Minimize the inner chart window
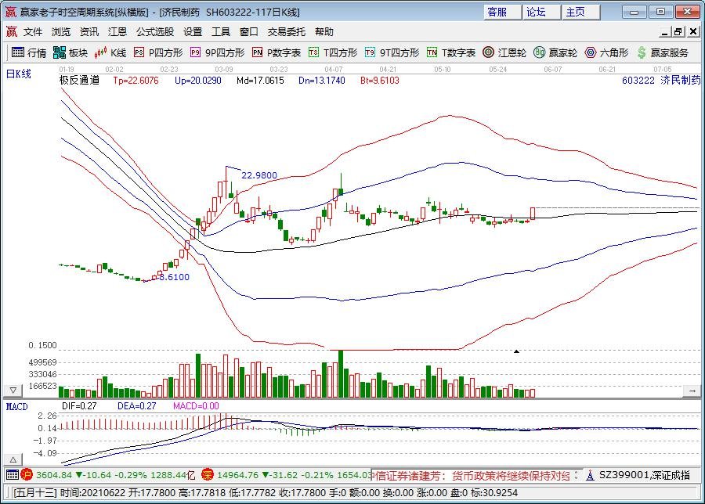The image size is (705, 504). click(x=665, y=31)
